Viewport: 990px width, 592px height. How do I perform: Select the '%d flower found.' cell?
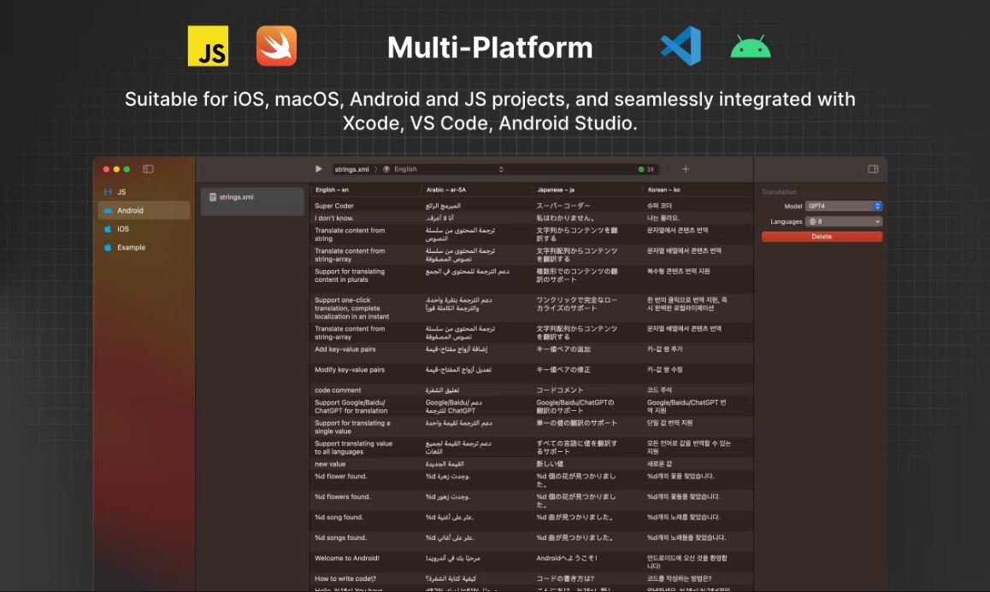click(x=340, y=477)
